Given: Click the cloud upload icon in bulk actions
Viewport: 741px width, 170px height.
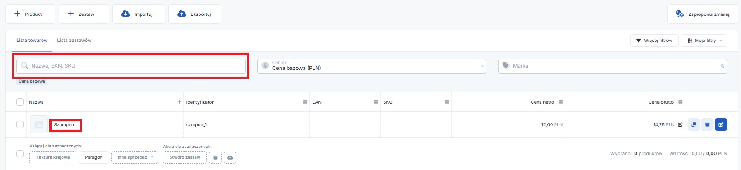Looking at the screenshot, I should pos(230,157).
